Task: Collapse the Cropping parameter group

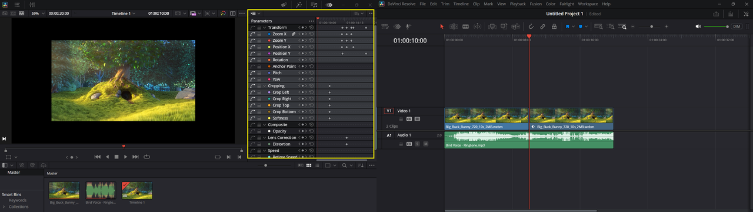Action: coord(265,86)
